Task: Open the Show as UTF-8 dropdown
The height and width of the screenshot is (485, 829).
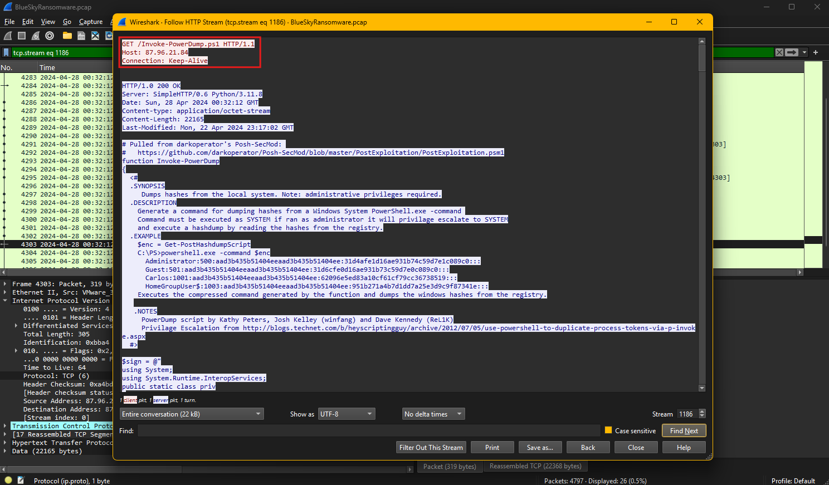Action: click(x=346, y=414)
